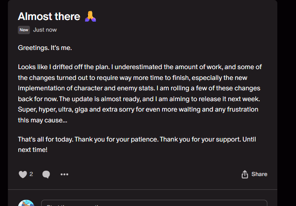Click the text "this may cause..."
Image resolution: width=296 pixels, height=206 pixels.
[42, 120]
